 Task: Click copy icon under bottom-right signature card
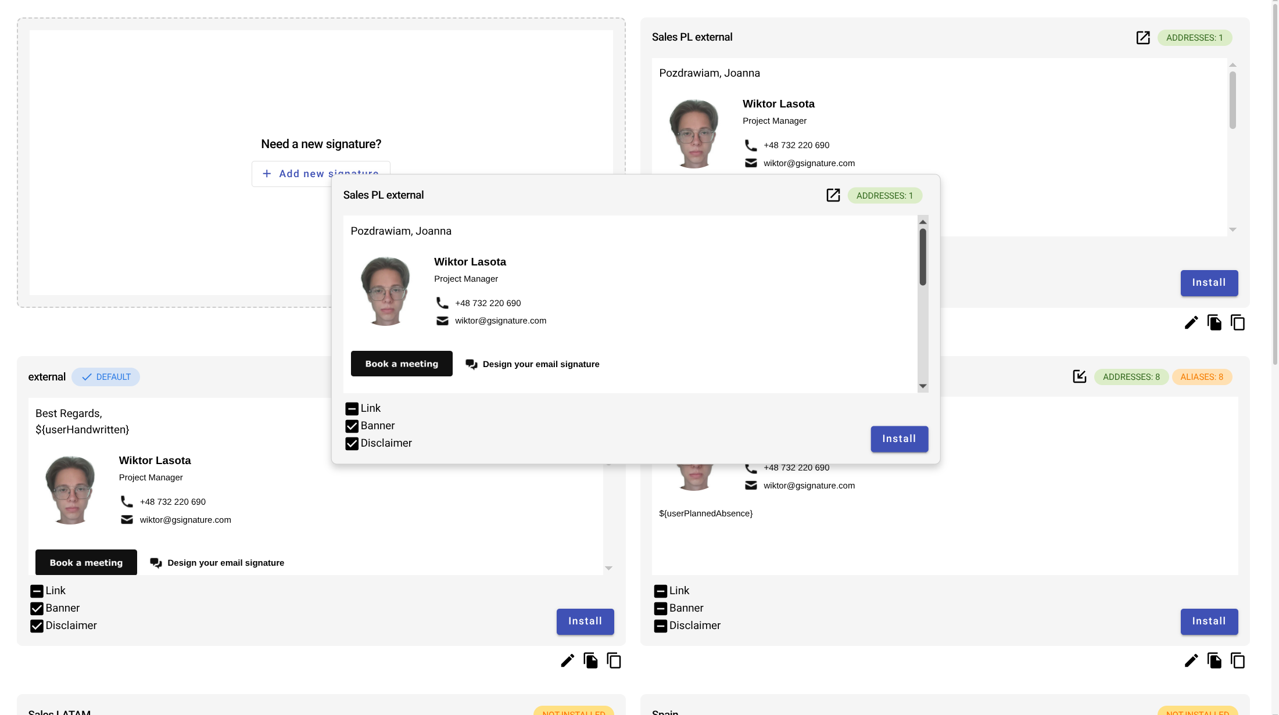pyautogui.click(x=1237, y=660)
